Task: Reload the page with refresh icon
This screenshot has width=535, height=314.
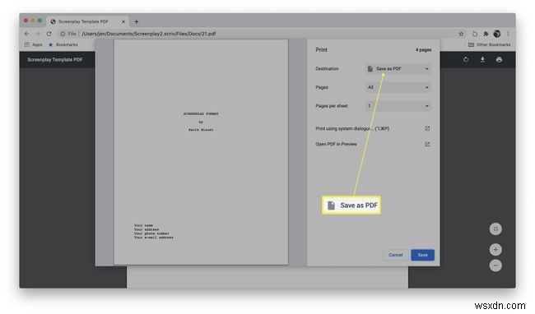Action: point(49,34)
